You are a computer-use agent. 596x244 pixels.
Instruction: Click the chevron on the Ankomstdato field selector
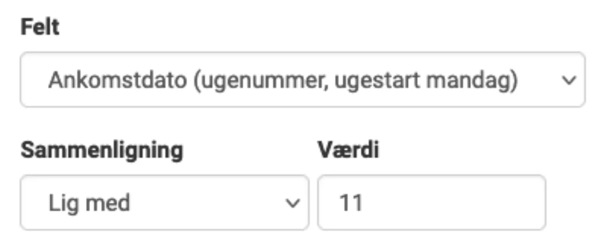click(x=569, y=79)
